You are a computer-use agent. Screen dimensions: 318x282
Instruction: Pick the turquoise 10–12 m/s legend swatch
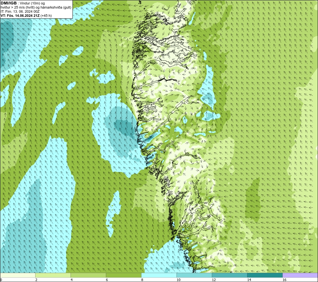(194, 275)
